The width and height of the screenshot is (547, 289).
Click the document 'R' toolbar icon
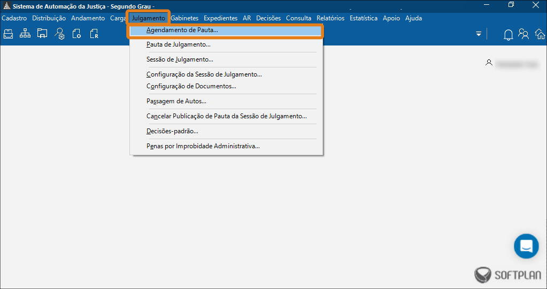pyautogui.click(x=94, y=34)
